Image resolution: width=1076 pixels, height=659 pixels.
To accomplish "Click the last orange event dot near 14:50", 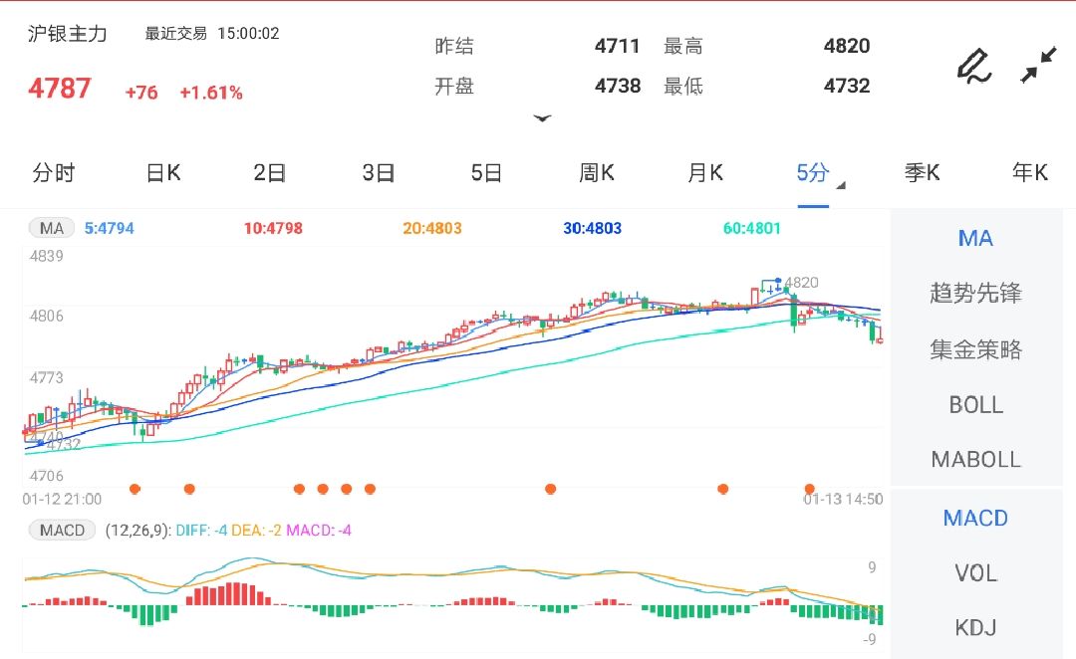I will coord(810,489).
